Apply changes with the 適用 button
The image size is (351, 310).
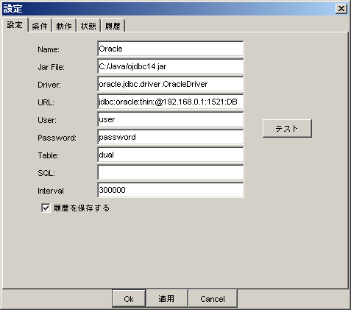click(166, 299)
